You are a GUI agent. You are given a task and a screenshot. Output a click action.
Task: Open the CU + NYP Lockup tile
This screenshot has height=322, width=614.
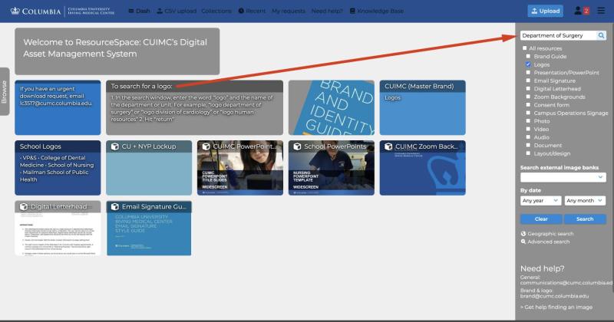pos(149,168)
